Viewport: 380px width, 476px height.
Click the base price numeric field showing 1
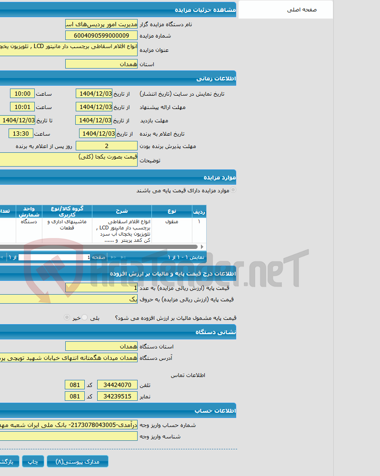(x=101, y=288)
